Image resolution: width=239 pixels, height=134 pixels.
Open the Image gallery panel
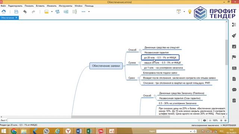(234, 46)
